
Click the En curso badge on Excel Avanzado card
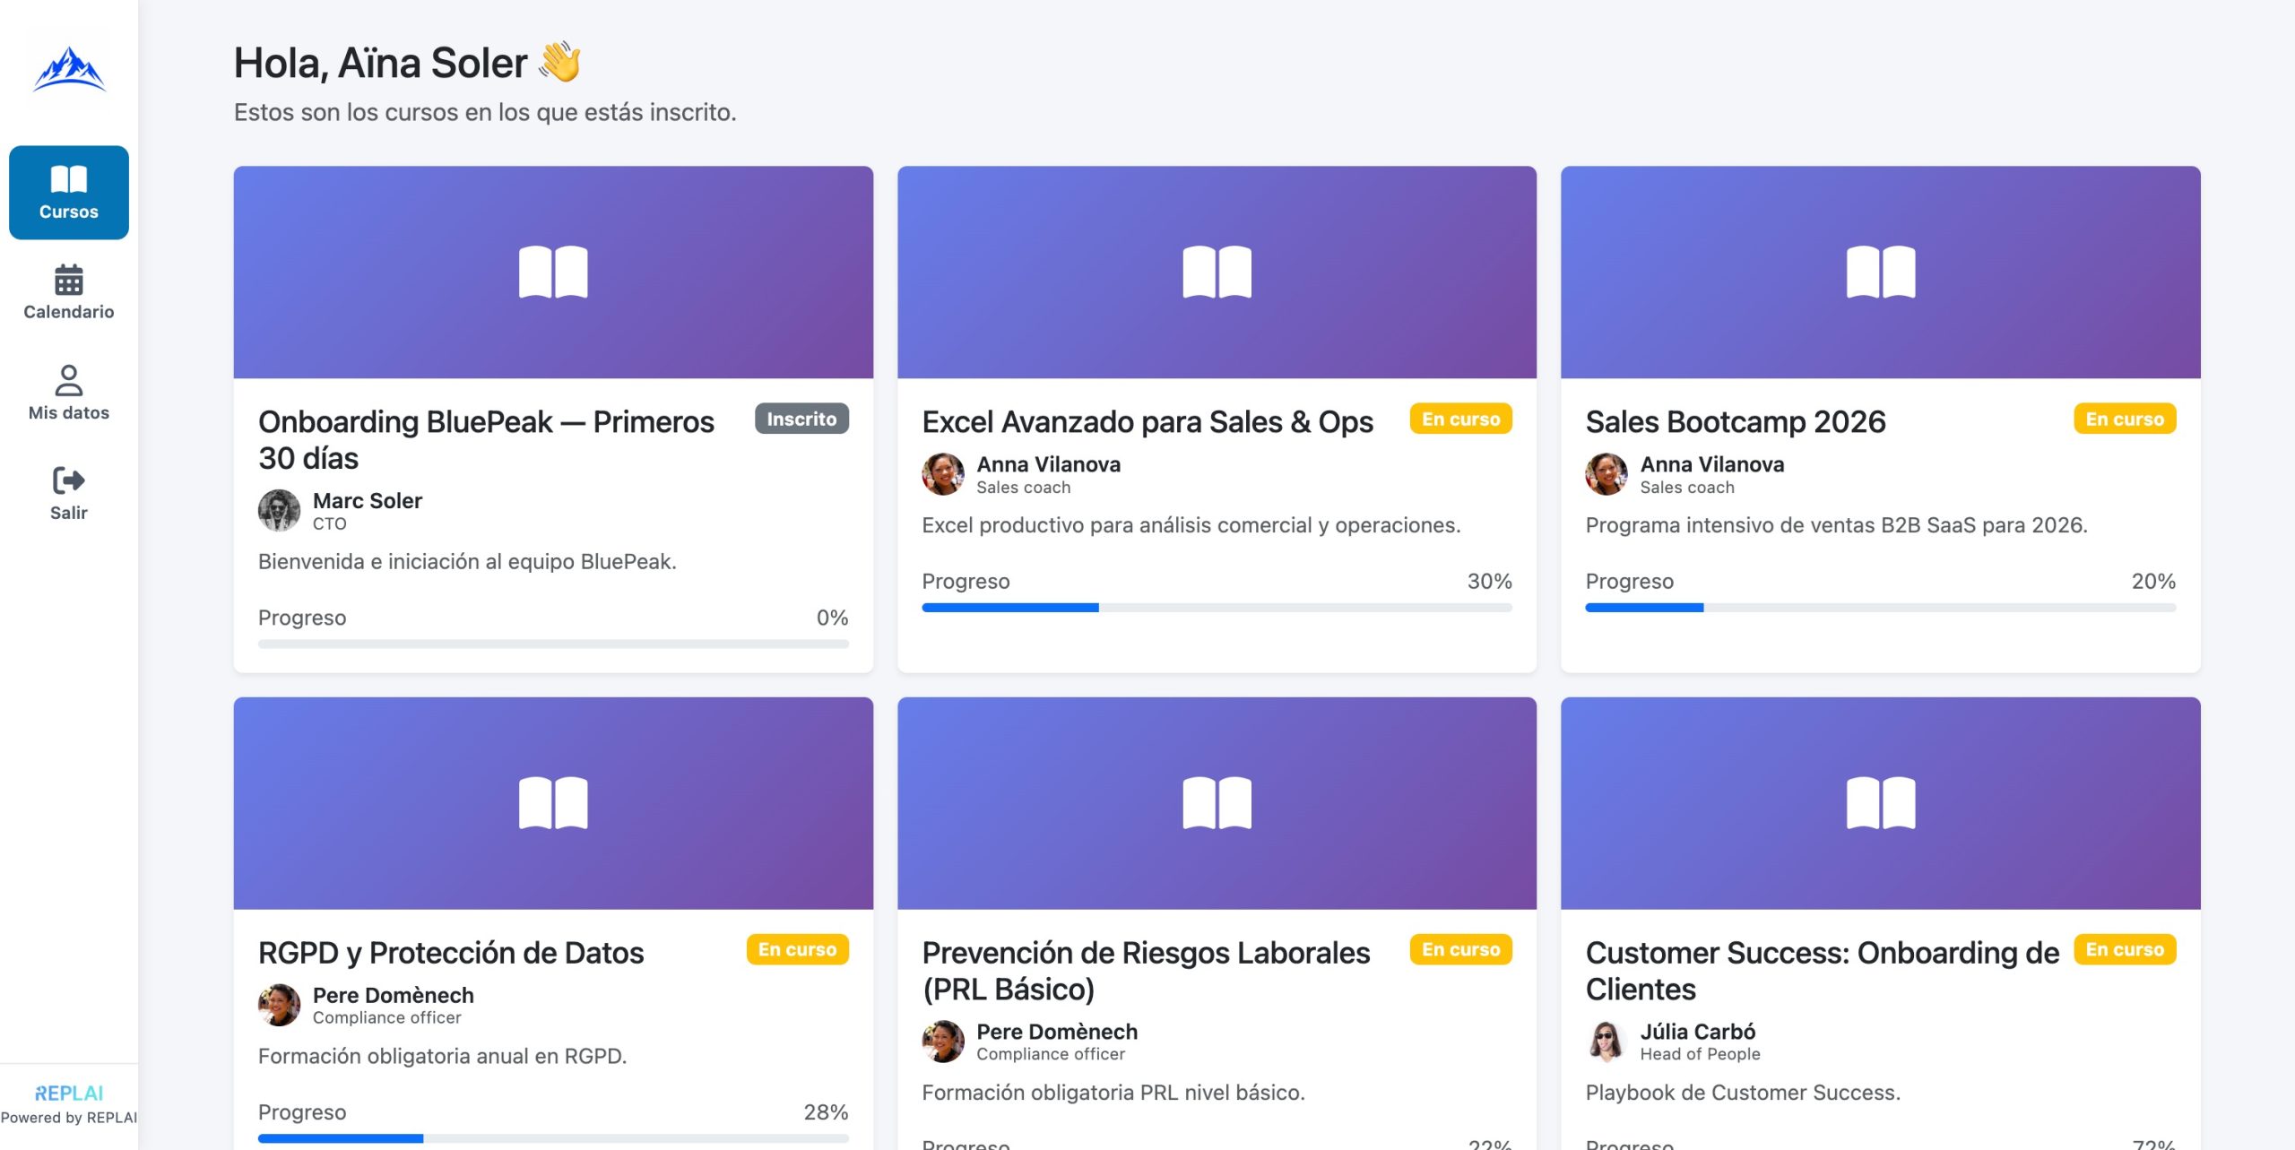coord(1460,419)
